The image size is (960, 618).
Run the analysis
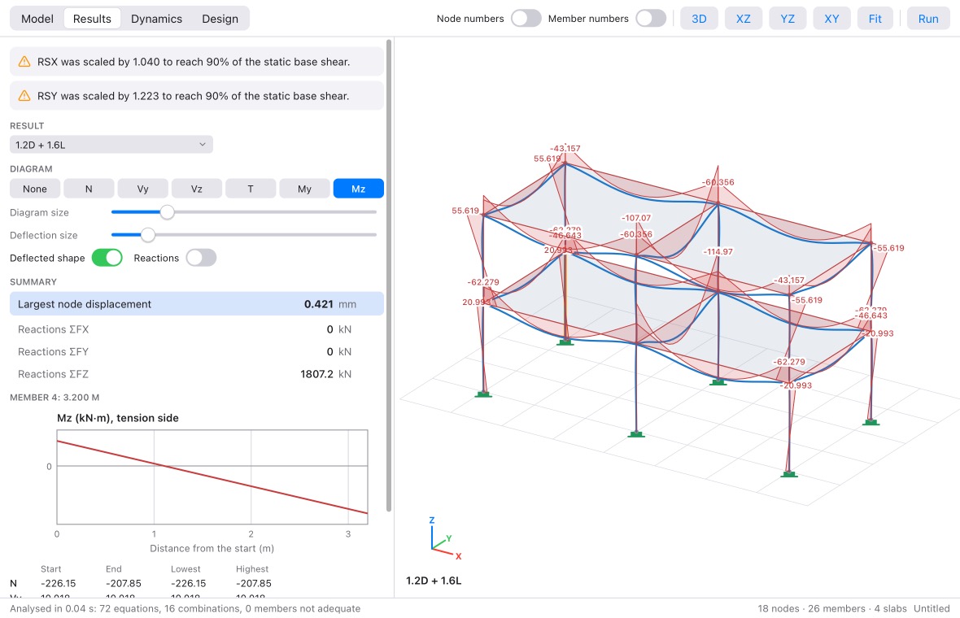(928, 19)
